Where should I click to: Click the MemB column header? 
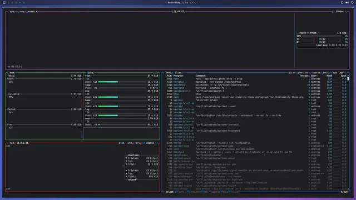(x=329, y=76)
